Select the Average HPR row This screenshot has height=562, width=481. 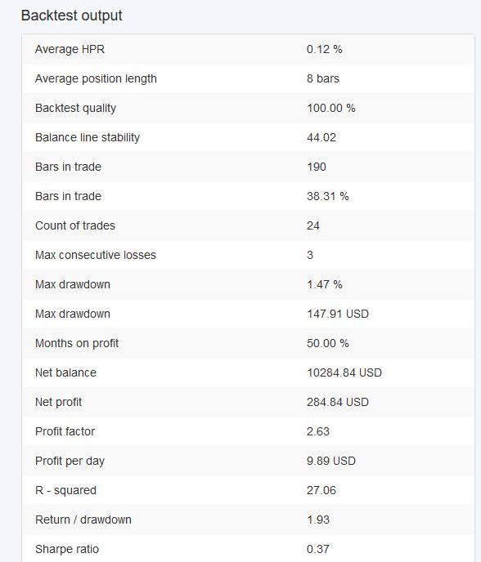point(248,49)
